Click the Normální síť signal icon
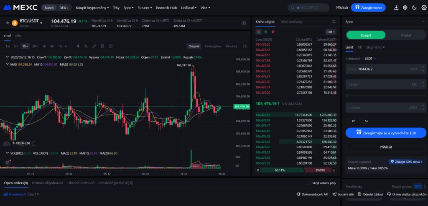The width and height of the screenshot is (428, 206). (5, 194)
